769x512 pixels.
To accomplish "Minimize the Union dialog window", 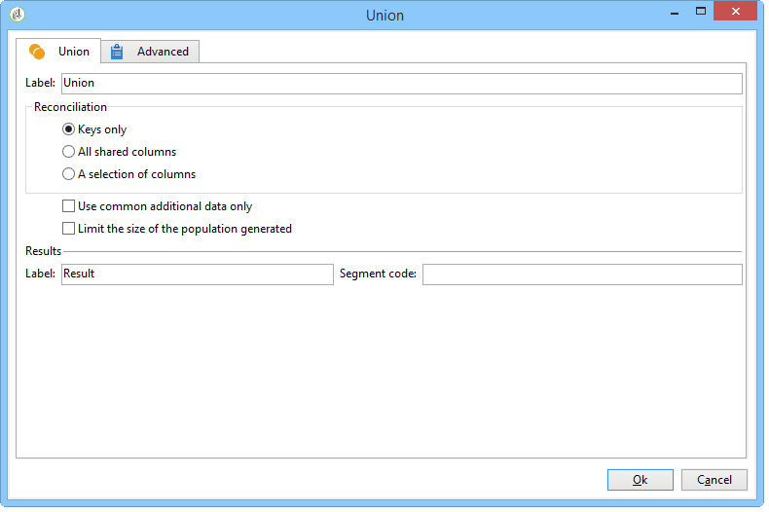I will [x=675, y=14].
